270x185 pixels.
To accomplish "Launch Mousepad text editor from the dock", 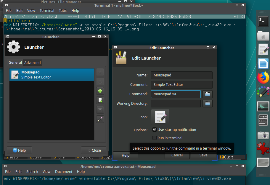I will point(263,50).
